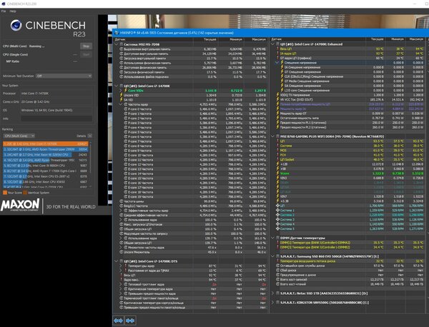Click icon of Всего хост-записей row

[x=277, y=279]
